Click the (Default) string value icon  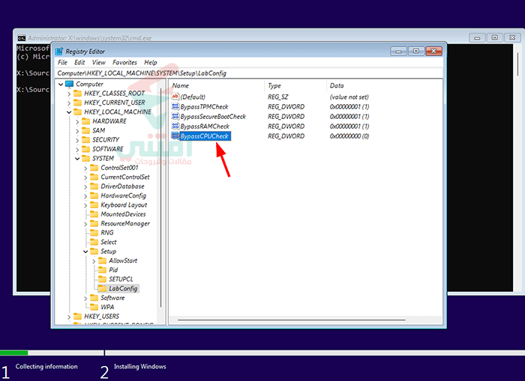(x=175, y=97)
